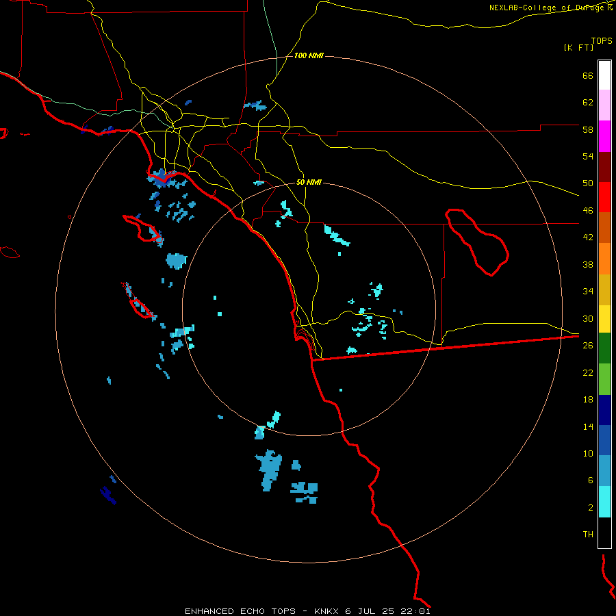Viewport: 616px width, 616px height.
Task: Click the island outline nearest the coast
Action: tap(142, 228)
